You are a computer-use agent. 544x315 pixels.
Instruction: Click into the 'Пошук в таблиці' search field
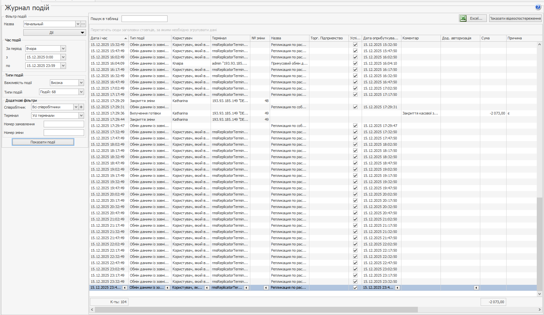tap(144, 19)
